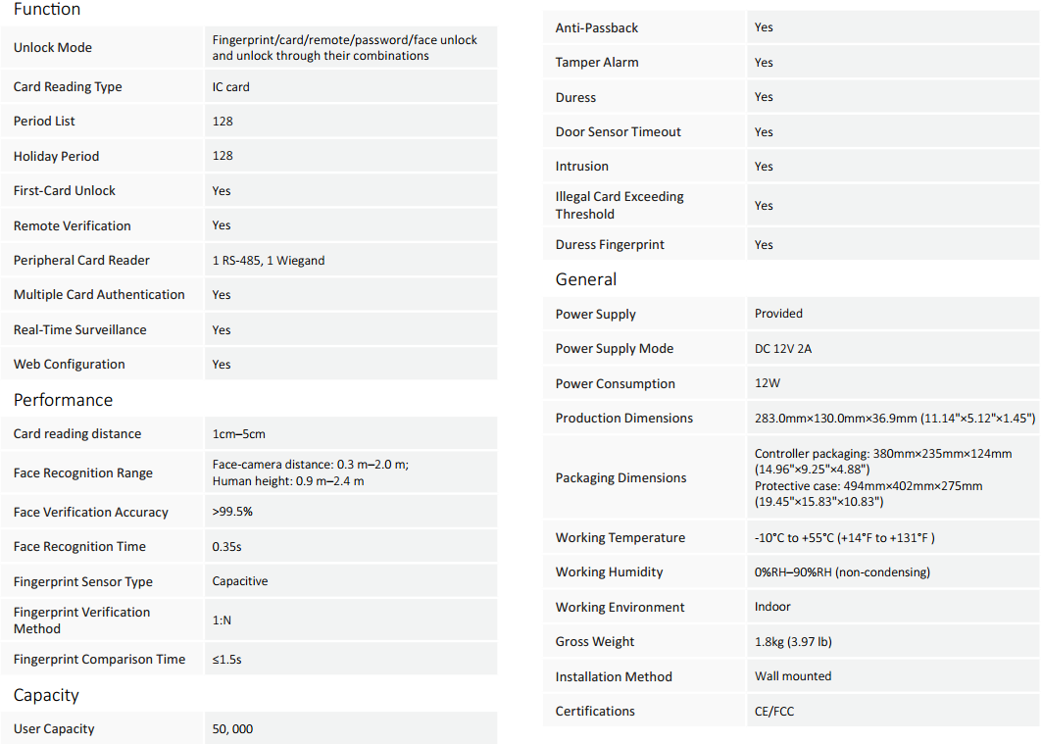1042x744 pixels.
Task: Select the Working Temperature value
Action: point(844,538)
